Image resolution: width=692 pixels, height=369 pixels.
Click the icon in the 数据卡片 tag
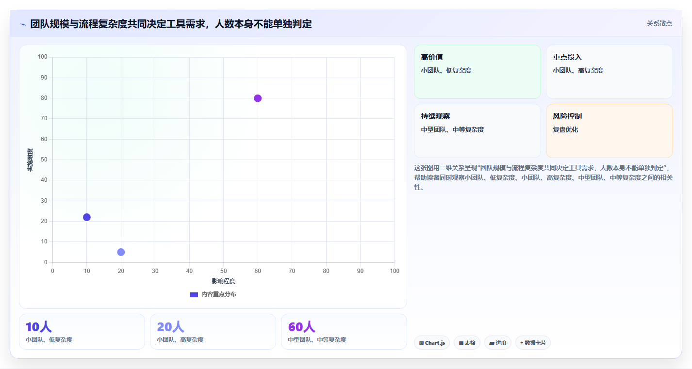(x=522, y=342)
